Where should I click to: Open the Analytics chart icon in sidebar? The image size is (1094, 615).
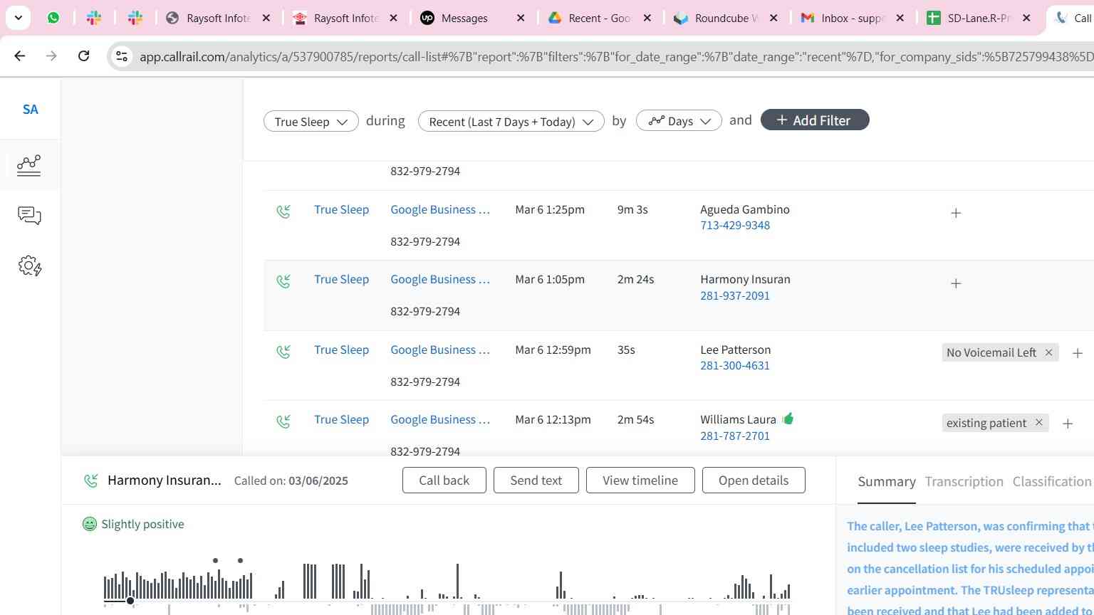pos(29,165)
